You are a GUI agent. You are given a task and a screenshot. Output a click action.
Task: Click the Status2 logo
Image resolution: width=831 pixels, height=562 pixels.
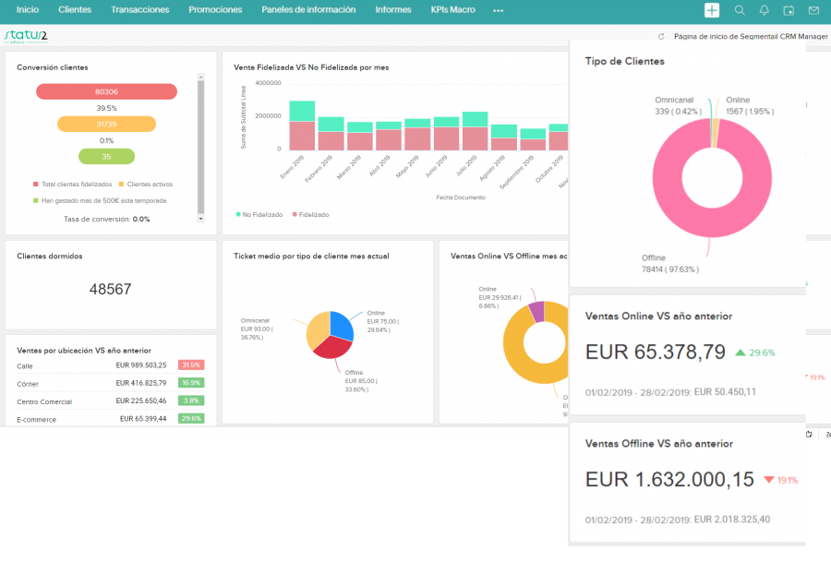click(25, 36)
